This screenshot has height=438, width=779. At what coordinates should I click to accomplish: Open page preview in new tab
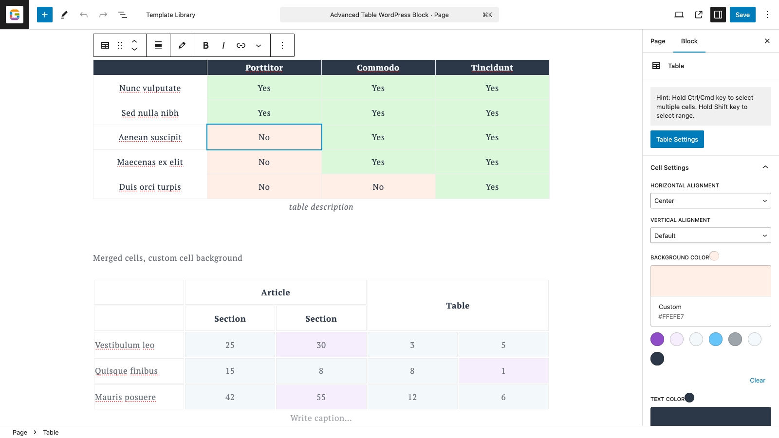click(x=699, y=15)
